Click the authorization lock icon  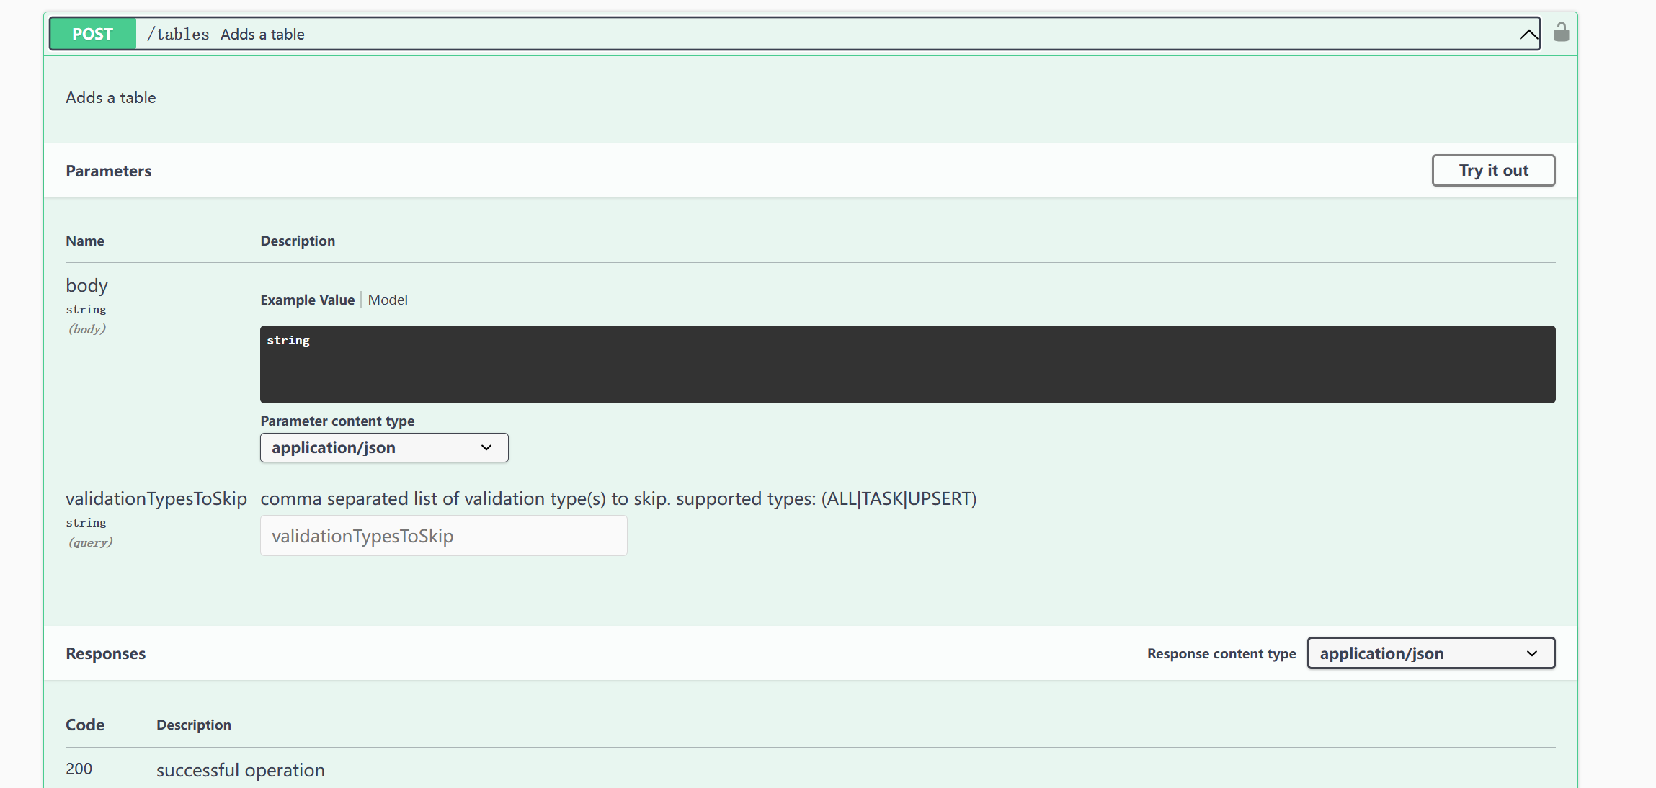(1561, 32)
